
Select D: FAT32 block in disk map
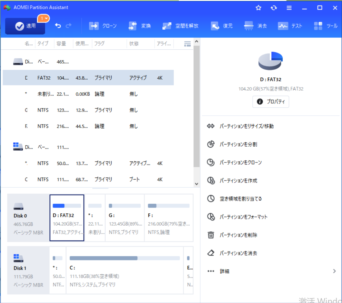point(67,218)
